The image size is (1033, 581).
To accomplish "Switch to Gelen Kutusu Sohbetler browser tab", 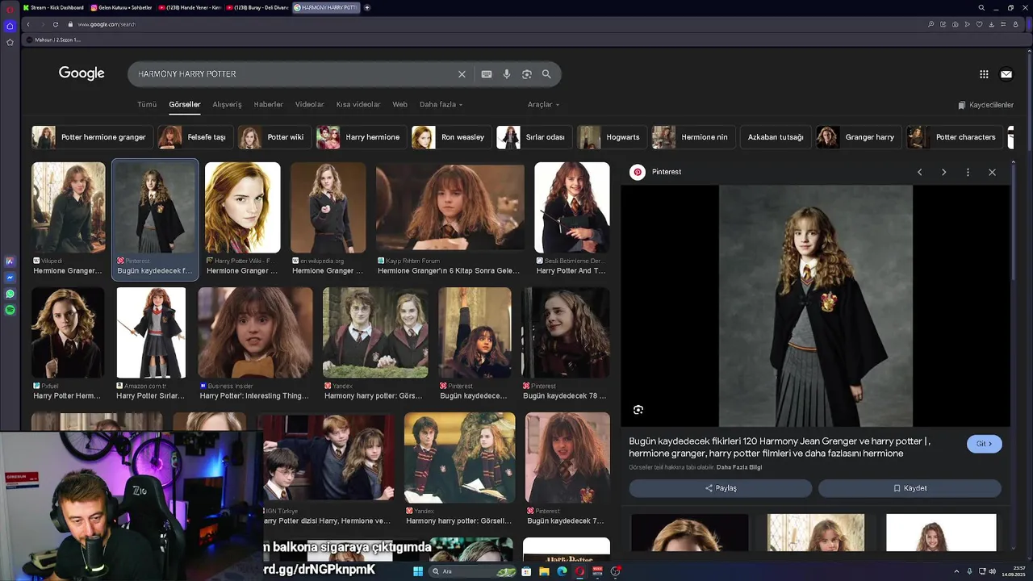I will (x=121, y=7).
